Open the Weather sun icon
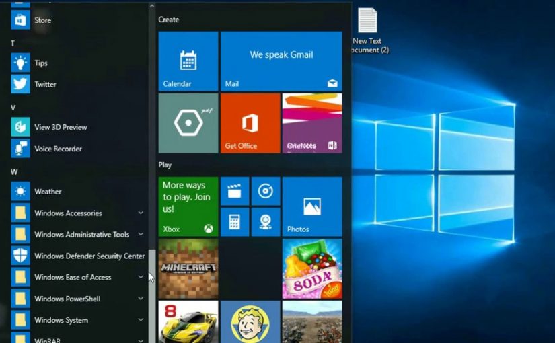The width and height of the screenshot is (555, 343). pos(20,192)
